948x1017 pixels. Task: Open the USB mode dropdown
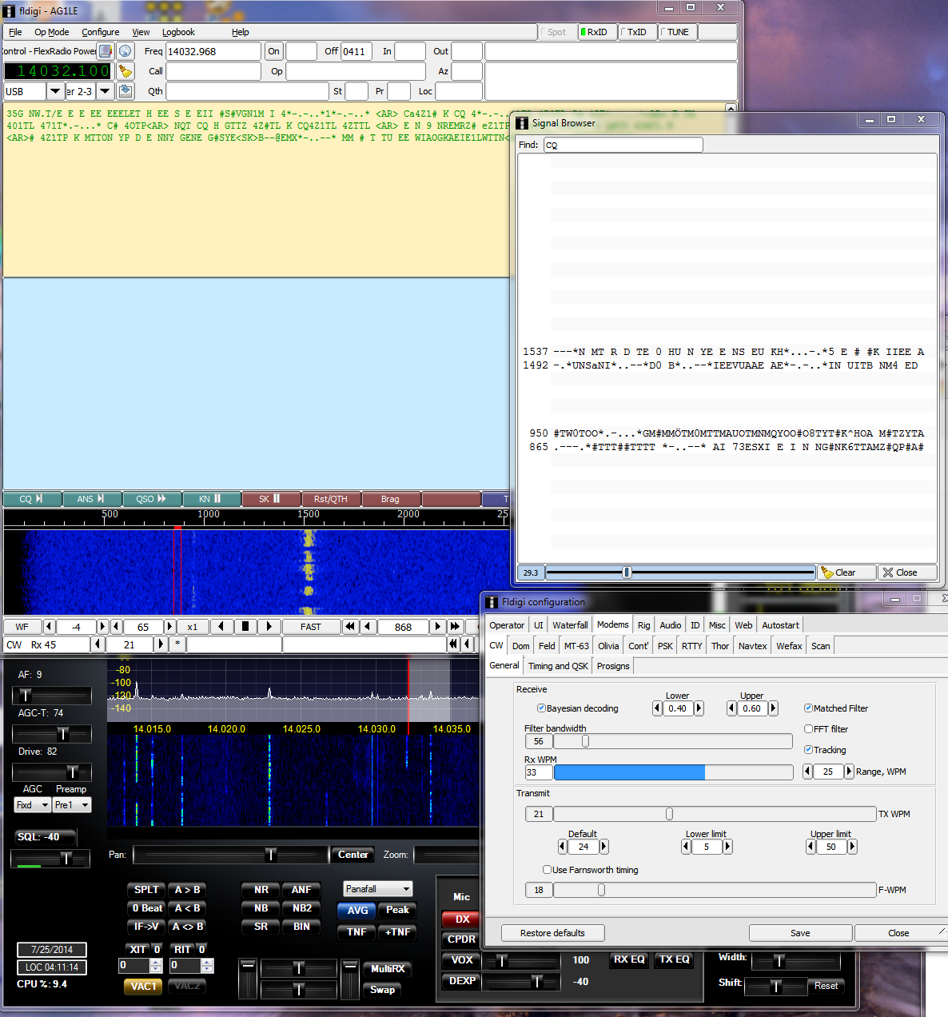click(54, 90)
